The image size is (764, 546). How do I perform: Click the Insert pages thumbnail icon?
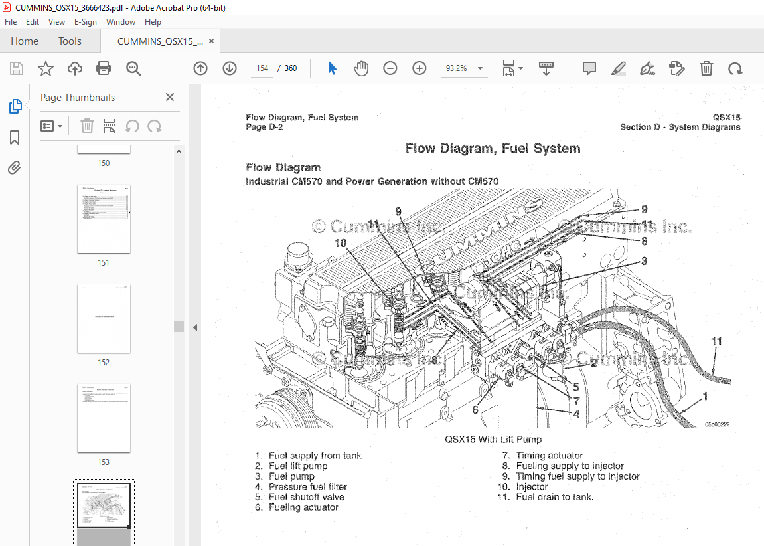(x=109, y=126)
